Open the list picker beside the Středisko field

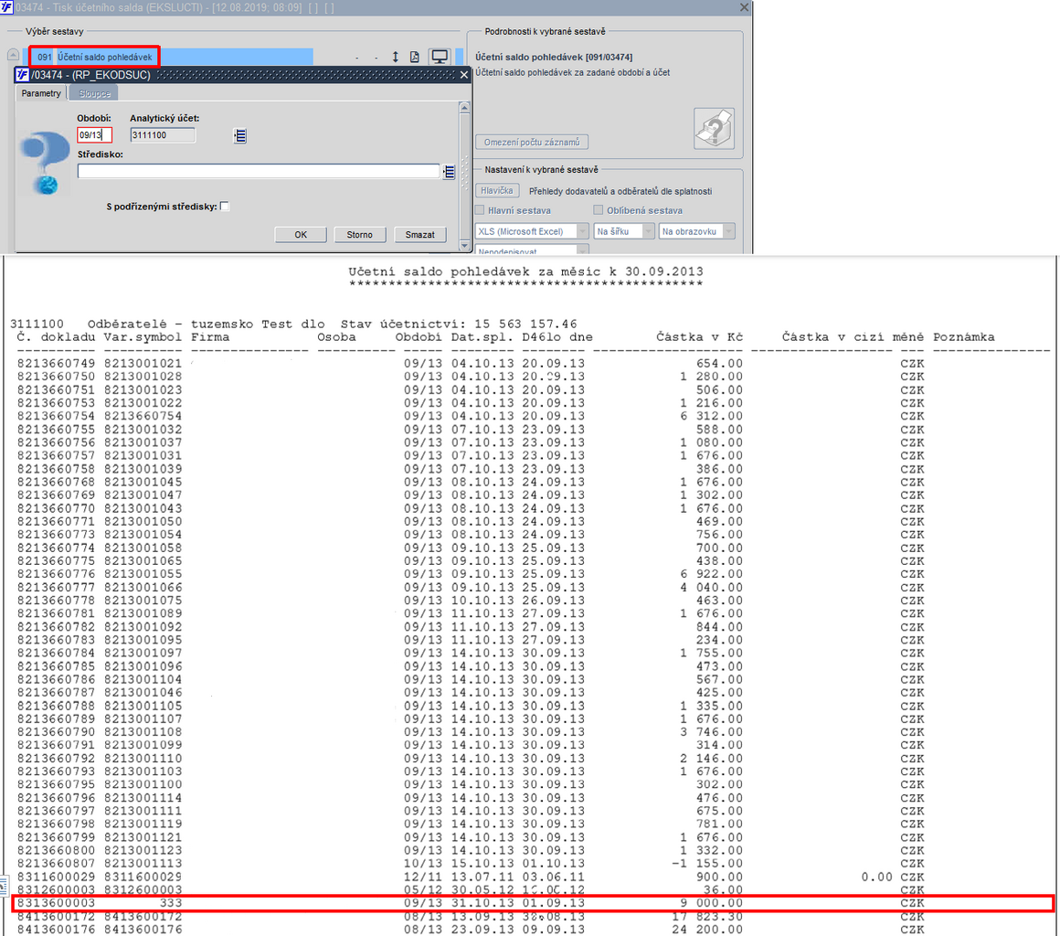coord(449,172)
